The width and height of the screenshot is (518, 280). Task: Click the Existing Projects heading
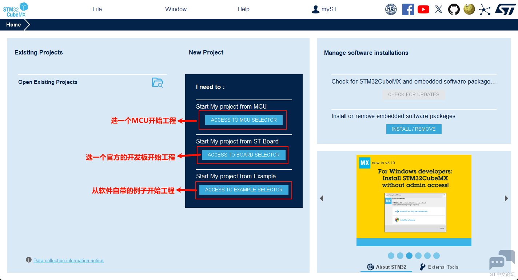click(x=39, y=52)
